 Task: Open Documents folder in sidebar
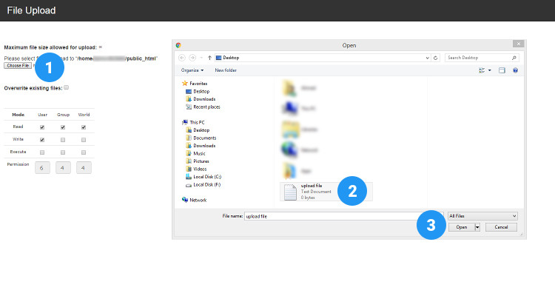coord(201,138)
